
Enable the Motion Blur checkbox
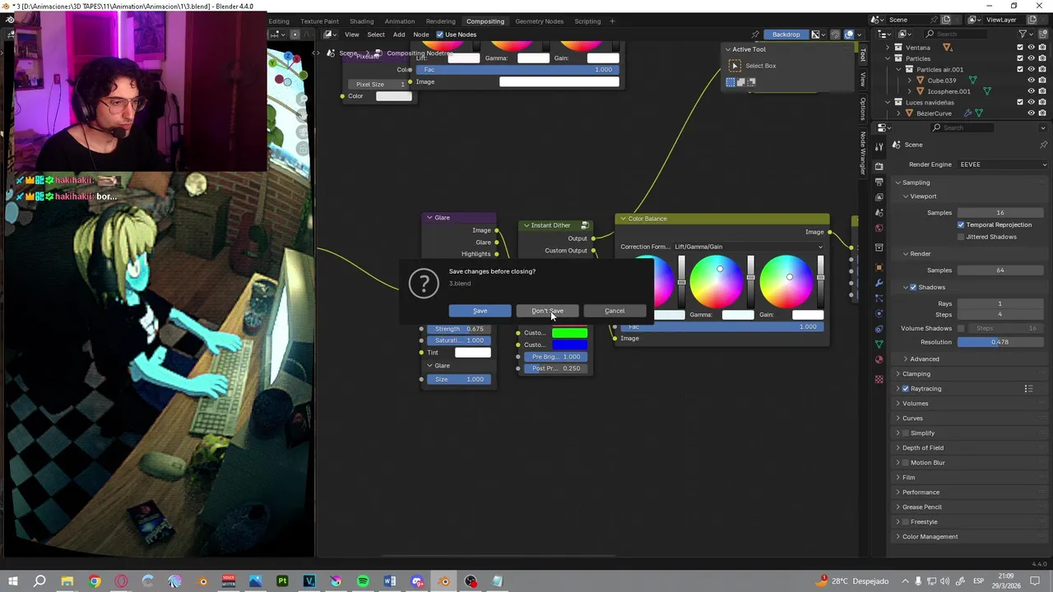906,462
